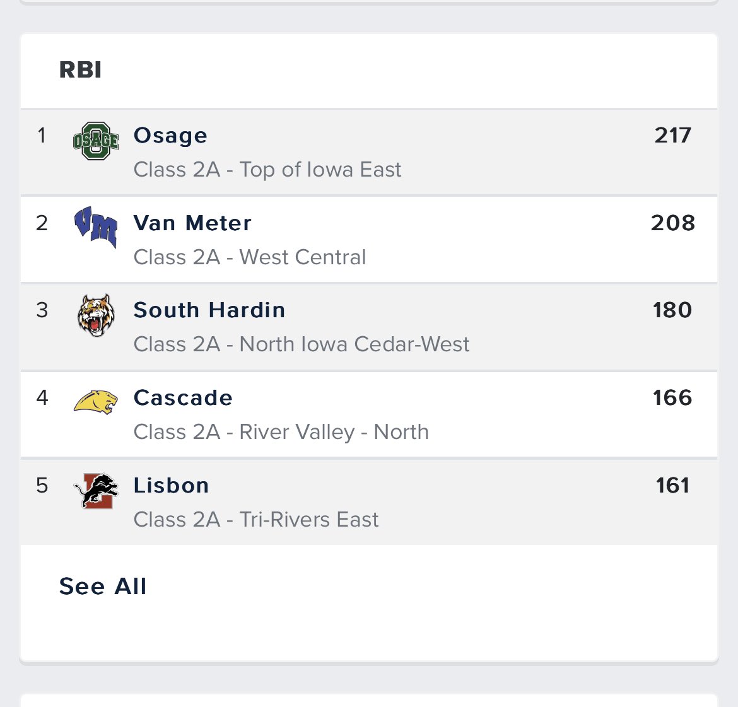Viewport: 738px width, 707px height.
Task: Tap the Cascade cougar logo
Action: pyautogui.click(x=95, y=402)
